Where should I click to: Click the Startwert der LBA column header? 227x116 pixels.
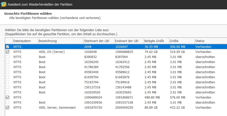point(98,41)
